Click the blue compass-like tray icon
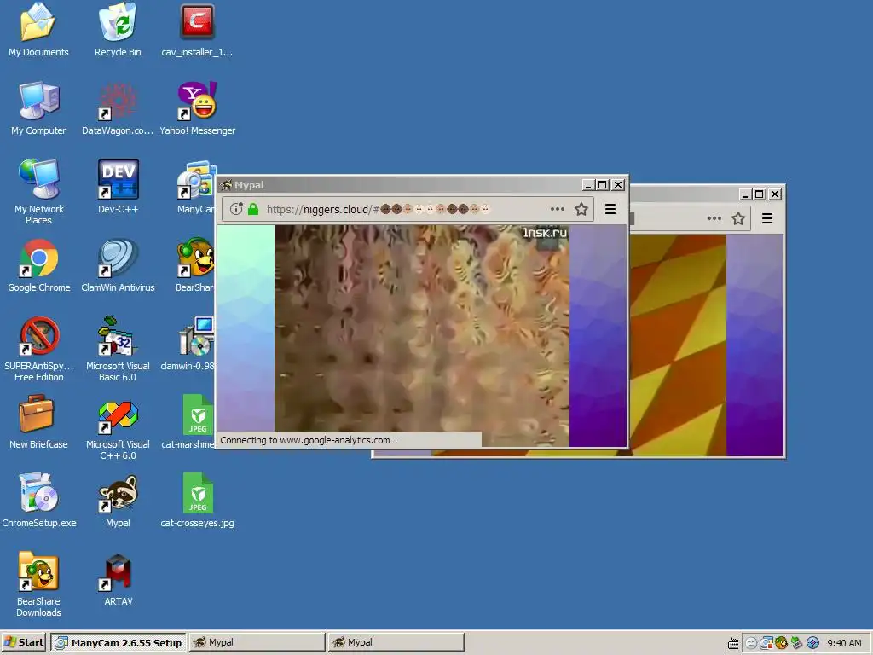The image size is (873, 655). [x=812, y=643]
